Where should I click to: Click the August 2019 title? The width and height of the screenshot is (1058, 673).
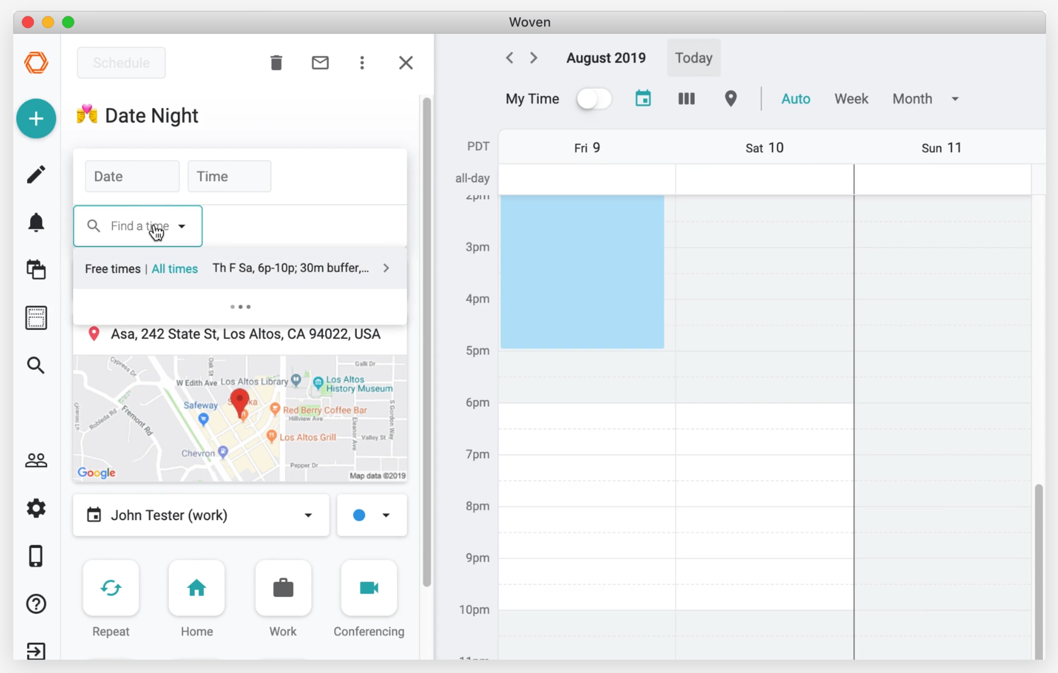pyautogui.click(x=606, y=58)
